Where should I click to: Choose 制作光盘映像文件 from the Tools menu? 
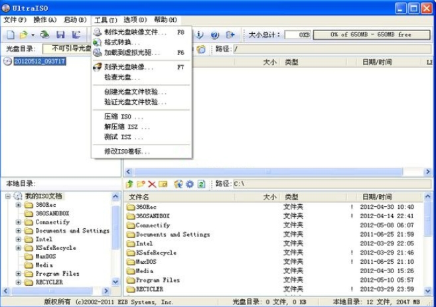(x=141, y=32)
